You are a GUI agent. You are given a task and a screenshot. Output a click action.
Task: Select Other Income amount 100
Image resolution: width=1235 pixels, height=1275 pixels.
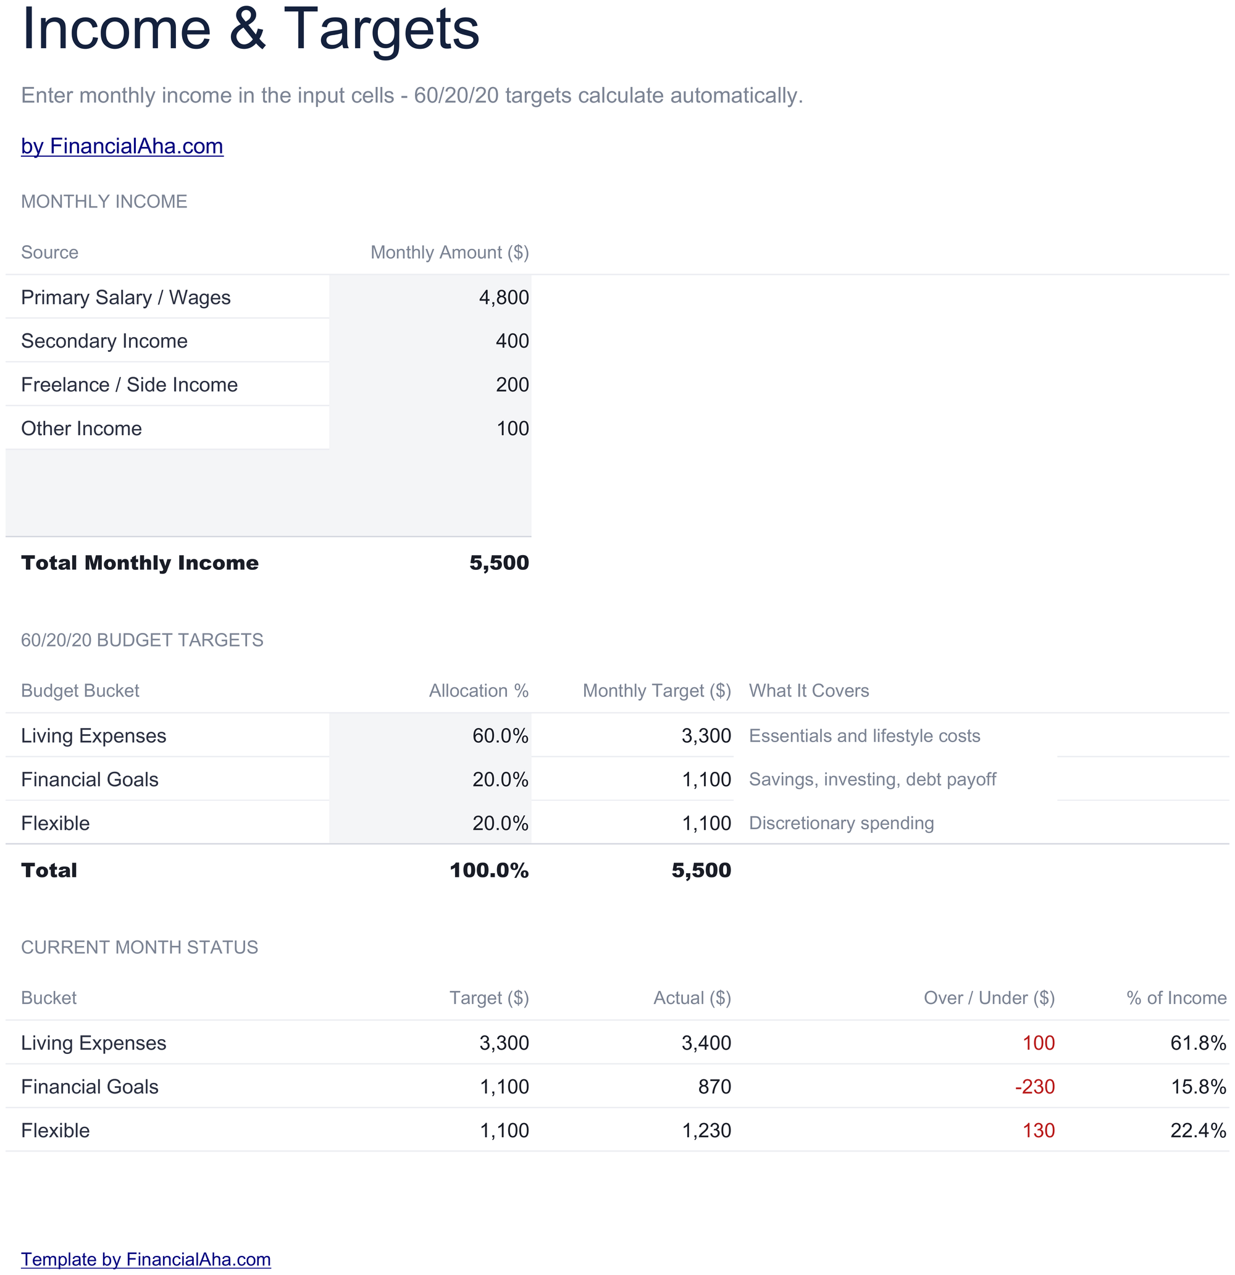(x=430, y=428)
